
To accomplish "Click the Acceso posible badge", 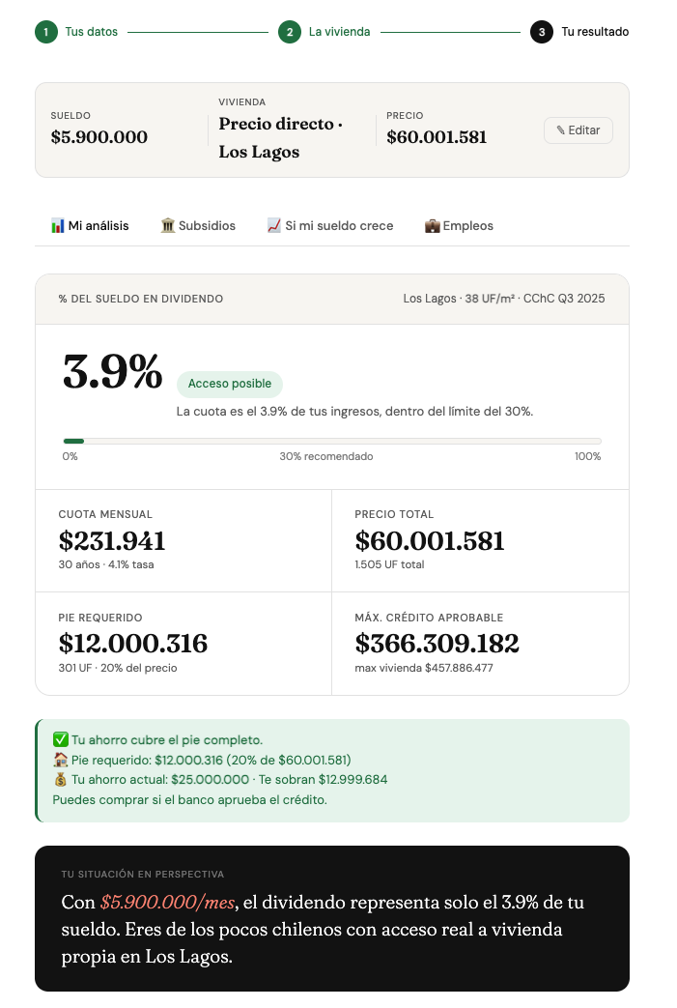I will point(230,384).
